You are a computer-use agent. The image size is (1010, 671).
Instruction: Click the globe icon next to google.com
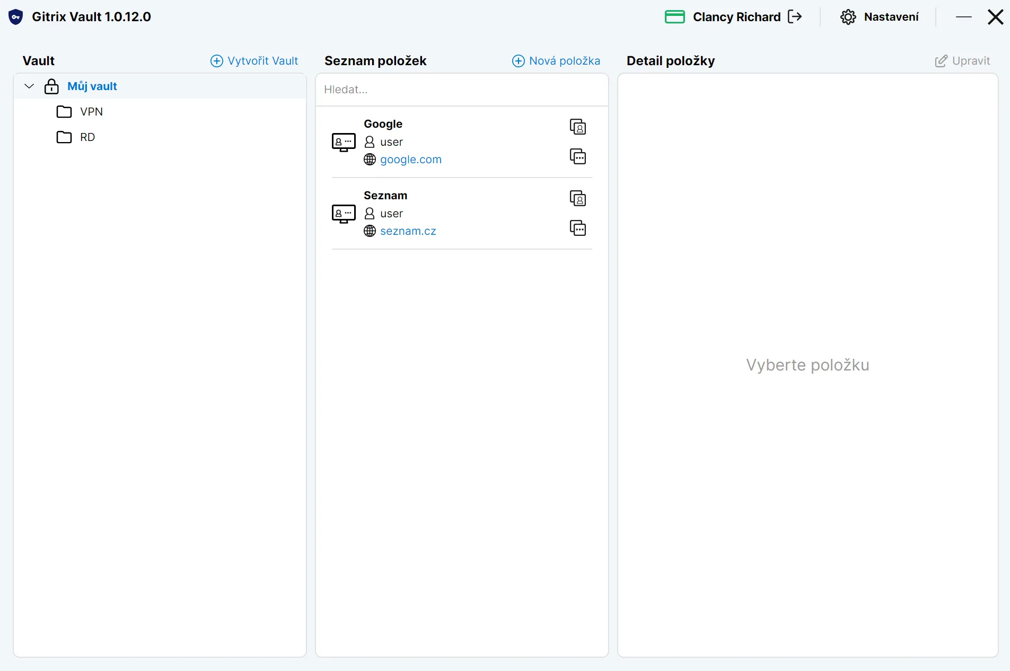click(x=370, y=160)
